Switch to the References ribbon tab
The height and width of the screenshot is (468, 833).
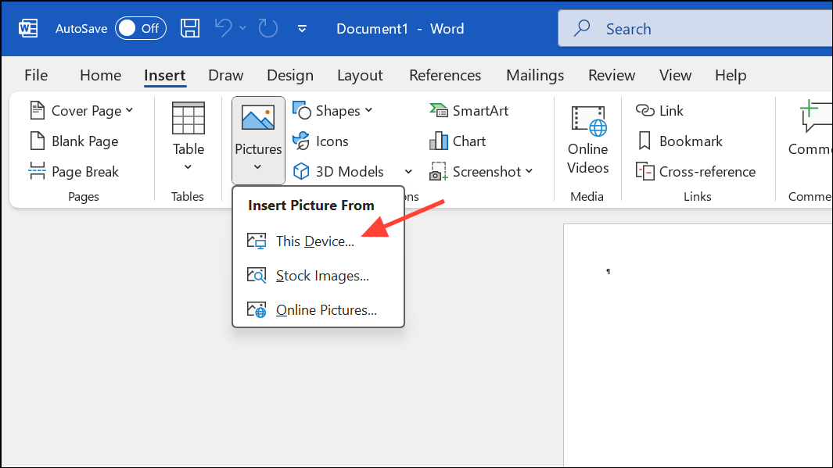tap(445, 75)
